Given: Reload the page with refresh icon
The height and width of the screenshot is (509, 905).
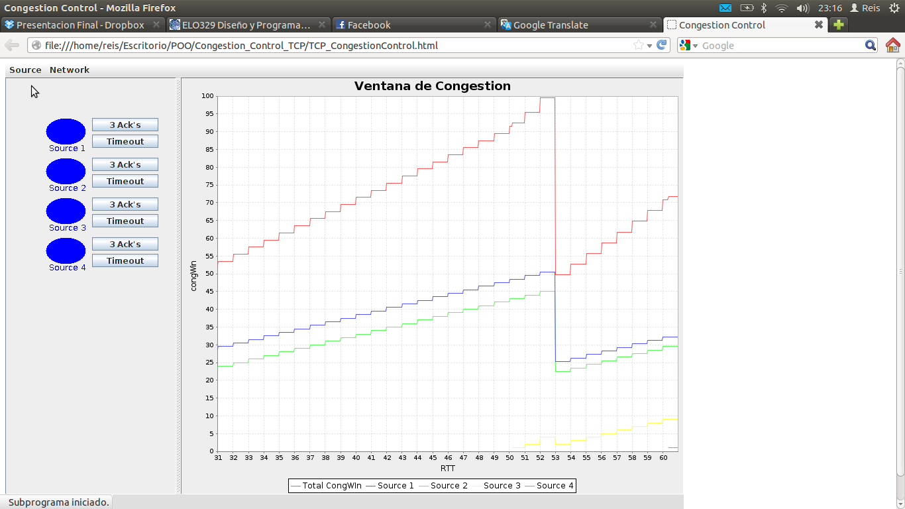Looking at the screenshot, I should click(x=661, y=45).
